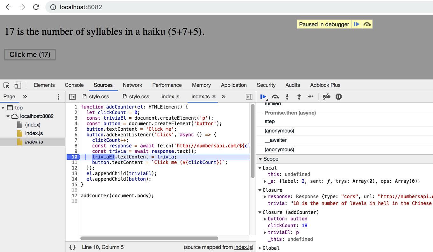
Task: Deactivate breakpoints
Action: pos(326,97)
